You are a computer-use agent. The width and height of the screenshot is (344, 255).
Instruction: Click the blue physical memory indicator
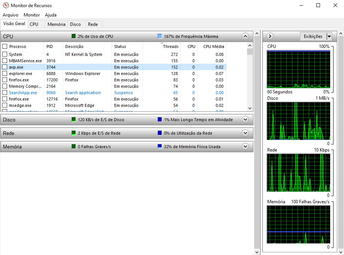click(160, 147)
